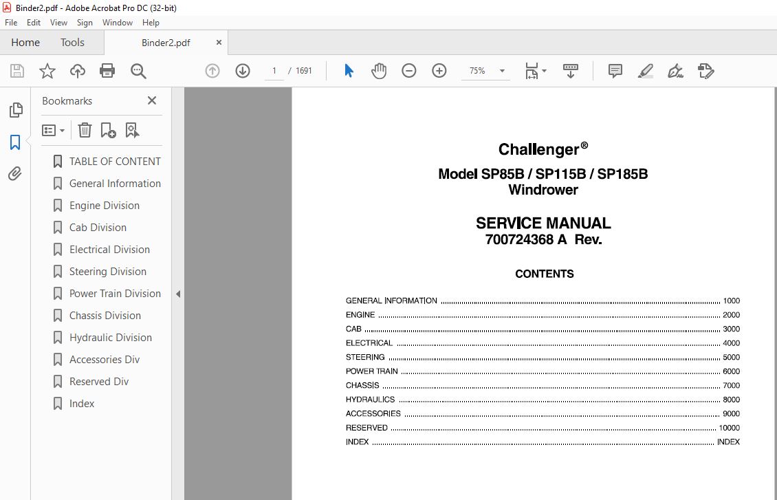Click the fit page width icon
The width and height of the screenshot is (777, 500).
(x=532, y=71)
